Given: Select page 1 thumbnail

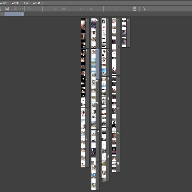Looking at the screenshot, I should click(85, 33).
